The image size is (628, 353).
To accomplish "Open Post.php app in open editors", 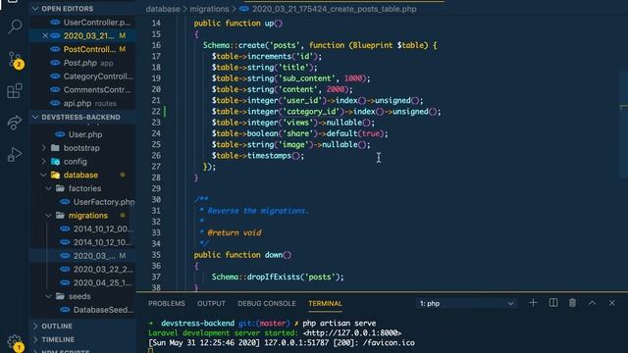I will click(82, 63).
